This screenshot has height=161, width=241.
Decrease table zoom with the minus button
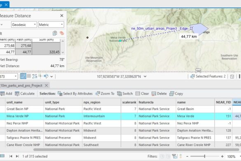(187, 156)
